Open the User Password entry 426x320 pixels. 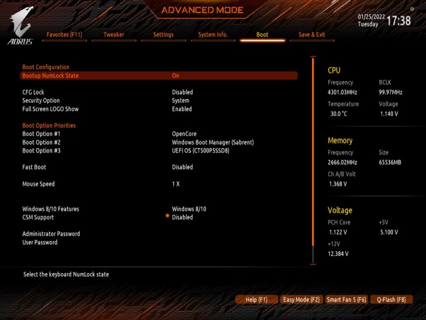(40, 242)
